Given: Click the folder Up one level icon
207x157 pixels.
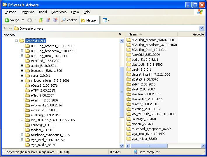Looking at the screenshot, I should (41, 20).
